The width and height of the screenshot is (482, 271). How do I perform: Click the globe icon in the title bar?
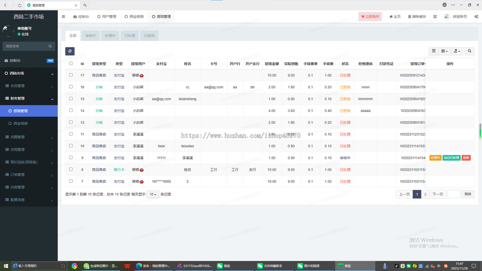tap(445, 5)
